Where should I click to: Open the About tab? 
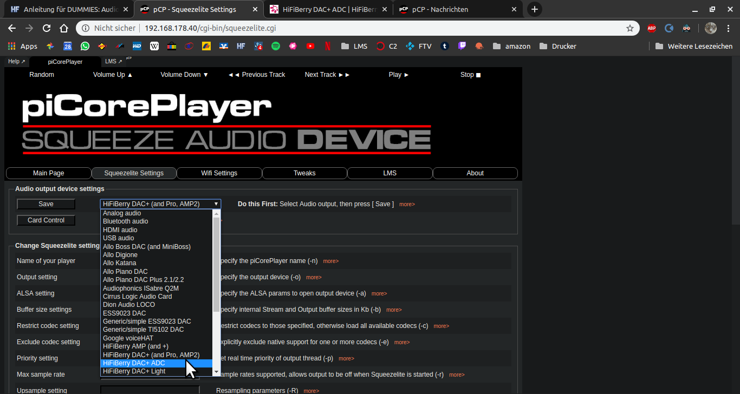pos(475,173)
